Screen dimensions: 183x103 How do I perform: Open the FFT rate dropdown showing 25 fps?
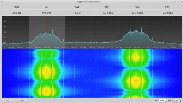[177, 100]
